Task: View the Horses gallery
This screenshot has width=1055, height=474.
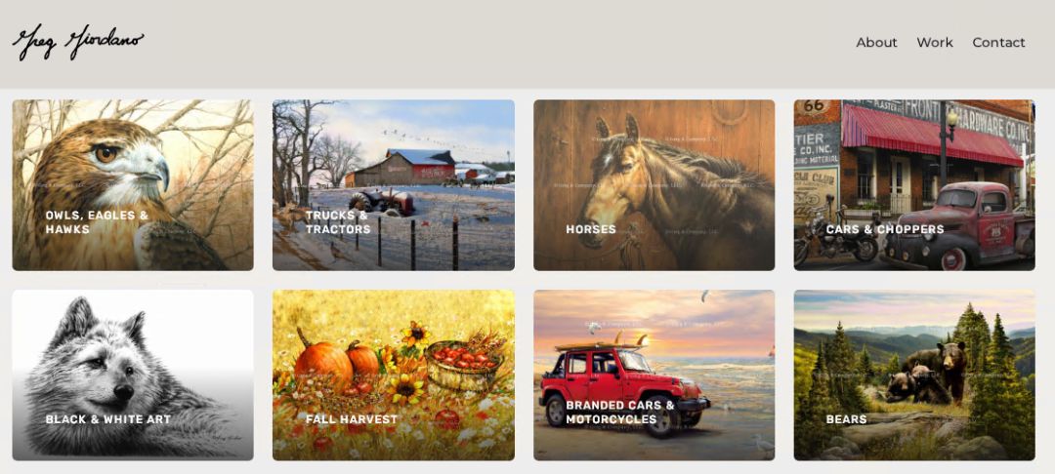Action: tap(654, 185)
